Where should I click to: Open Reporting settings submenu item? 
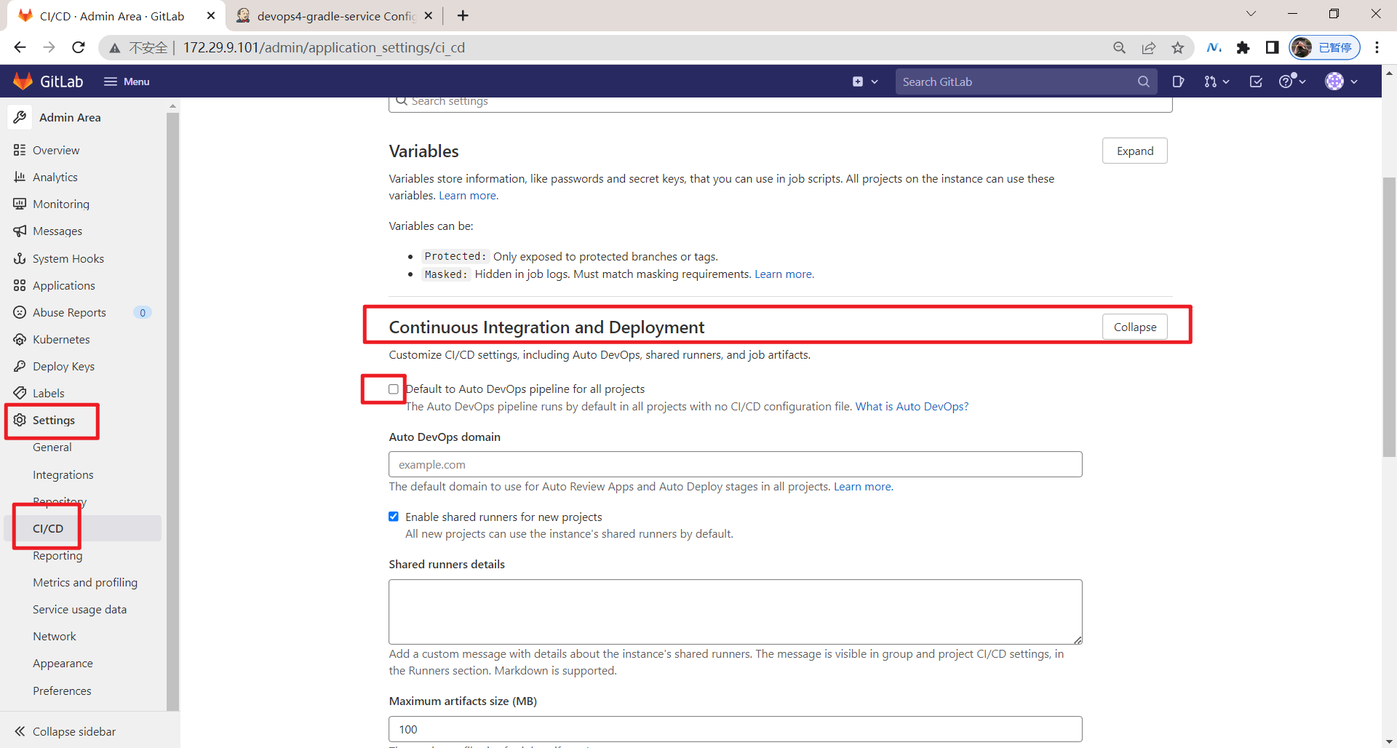tap(57, 555)
